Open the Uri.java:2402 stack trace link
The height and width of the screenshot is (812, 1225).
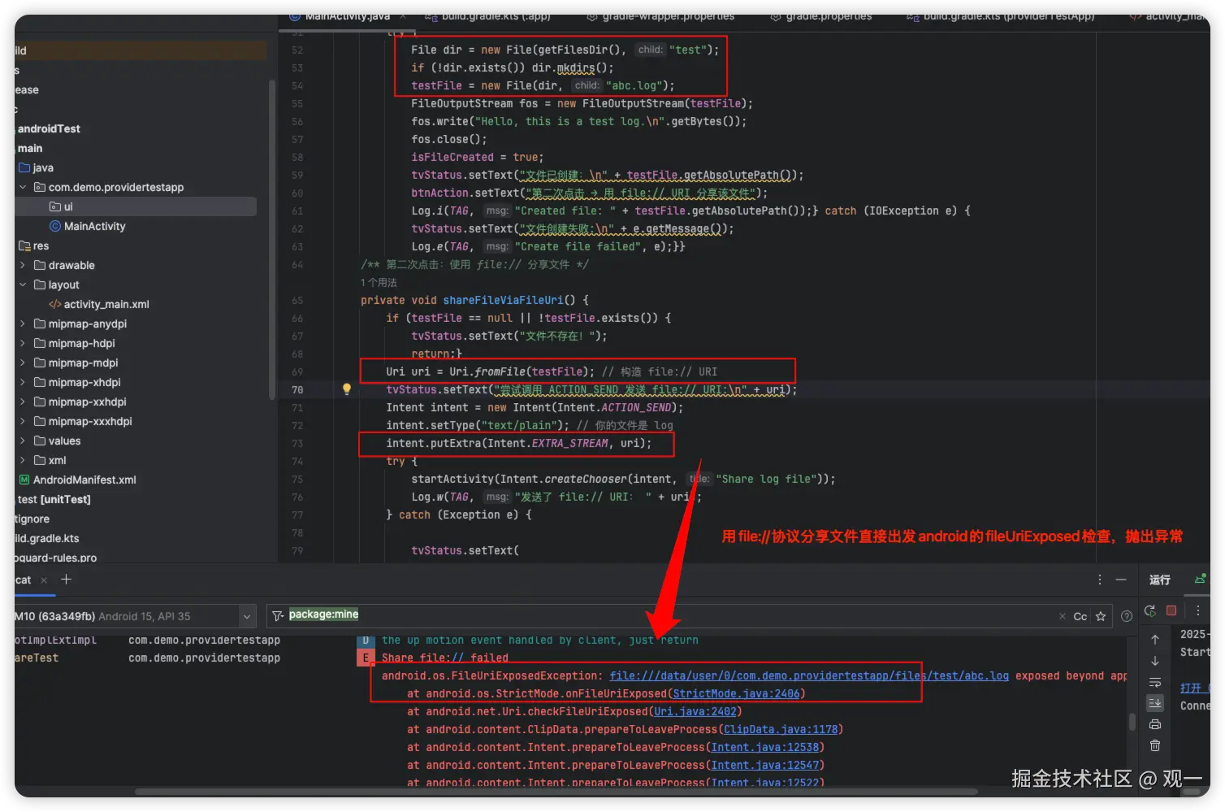695,711
